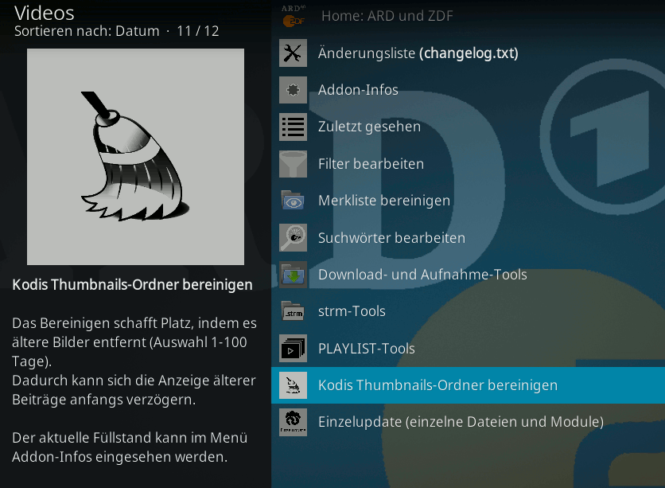Click the large broom thumbnail image
This screenshot has width=665, height=488.
pyautogui.click(x=135, y=157)
